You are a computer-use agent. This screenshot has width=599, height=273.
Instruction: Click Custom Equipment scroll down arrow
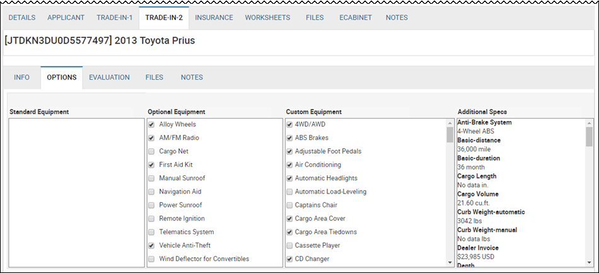(450, 263)
